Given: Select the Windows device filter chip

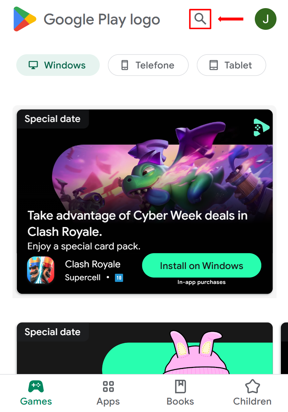Looking at the screenshot, I should [58, 65].
